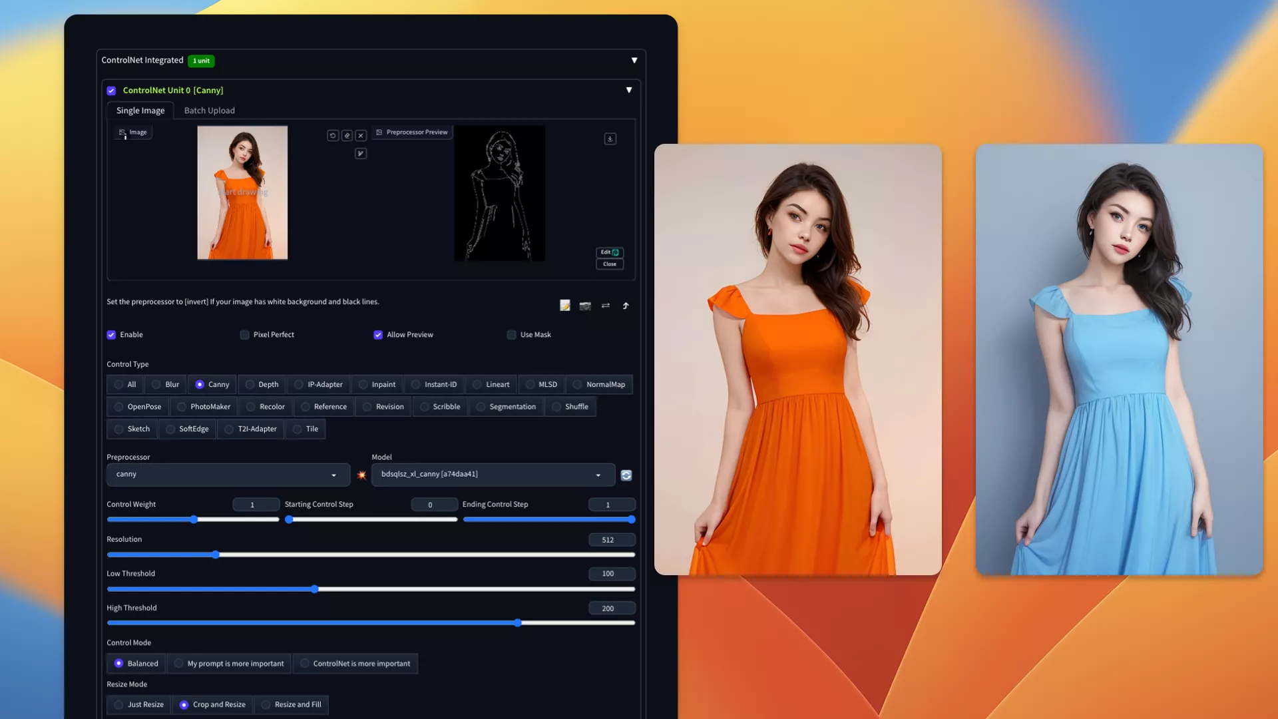
Task: Select the Single Image tab
Action: click(x=140, y=111)
